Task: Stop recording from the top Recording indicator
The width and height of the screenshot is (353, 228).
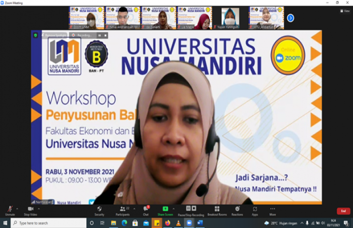Action: point(105,36)
